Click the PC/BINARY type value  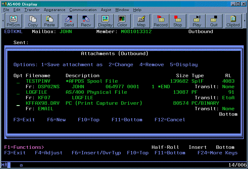(205, 103)
